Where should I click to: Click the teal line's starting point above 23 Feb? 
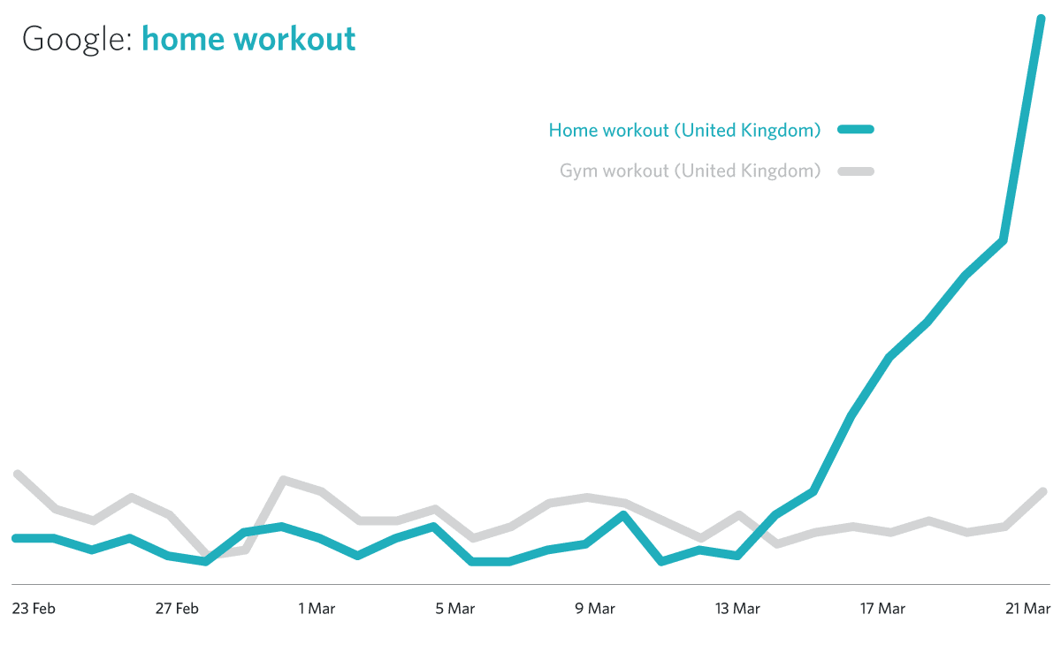click(16, 537)
